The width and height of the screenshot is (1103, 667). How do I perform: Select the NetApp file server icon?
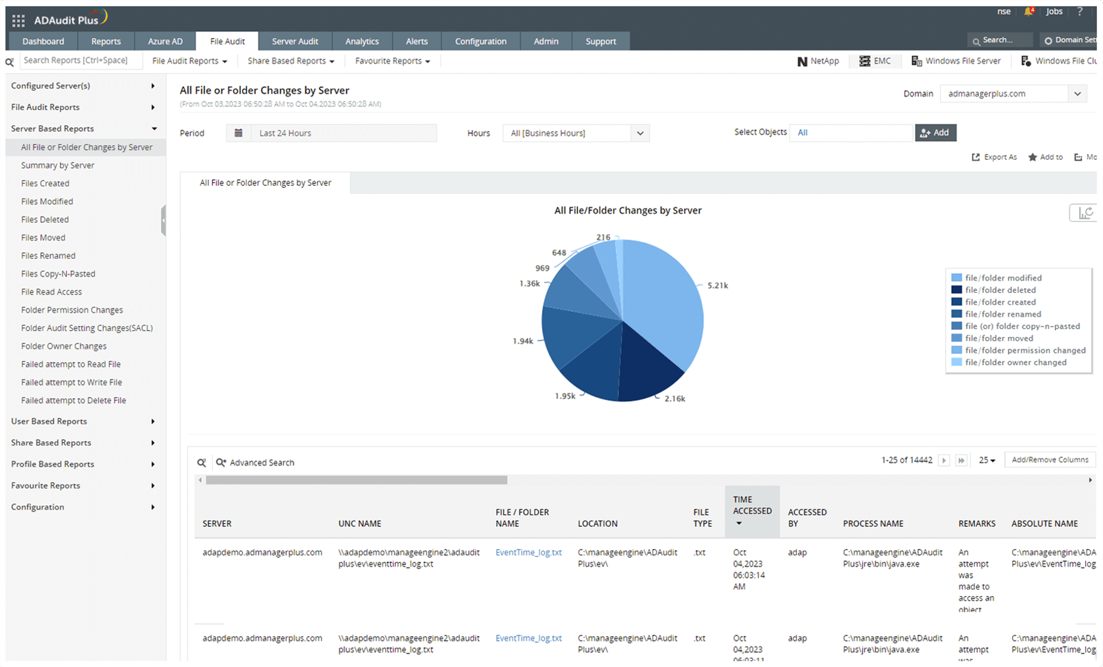[x=803, y=61]
